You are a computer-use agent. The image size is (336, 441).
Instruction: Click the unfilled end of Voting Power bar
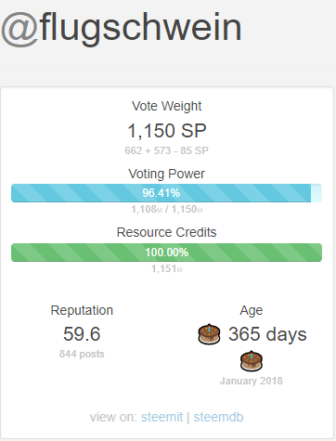click(317, 193)
